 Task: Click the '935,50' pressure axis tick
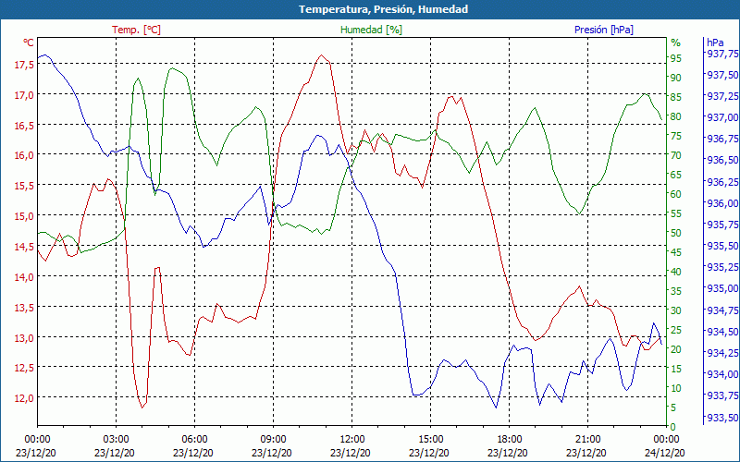pyautogui.click(x=722, y=246)
